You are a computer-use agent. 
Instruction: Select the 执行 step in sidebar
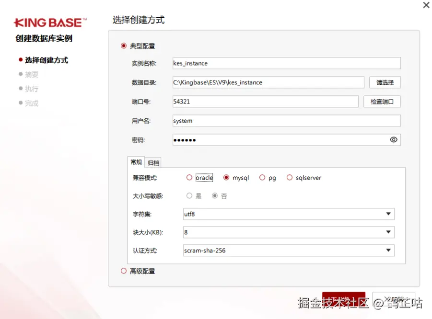click(x=32, y=89)
